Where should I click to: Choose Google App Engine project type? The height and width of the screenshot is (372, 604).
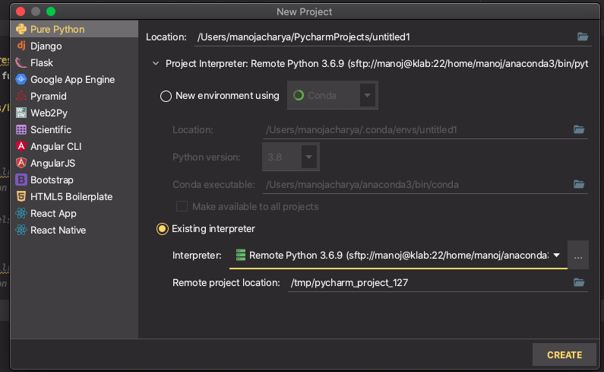pos(74,79)
